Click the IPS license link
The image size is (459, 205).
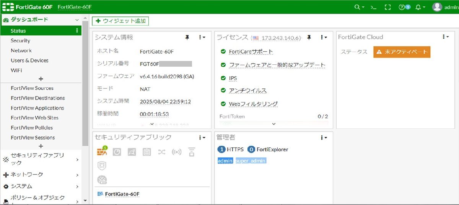pos(233,78)
